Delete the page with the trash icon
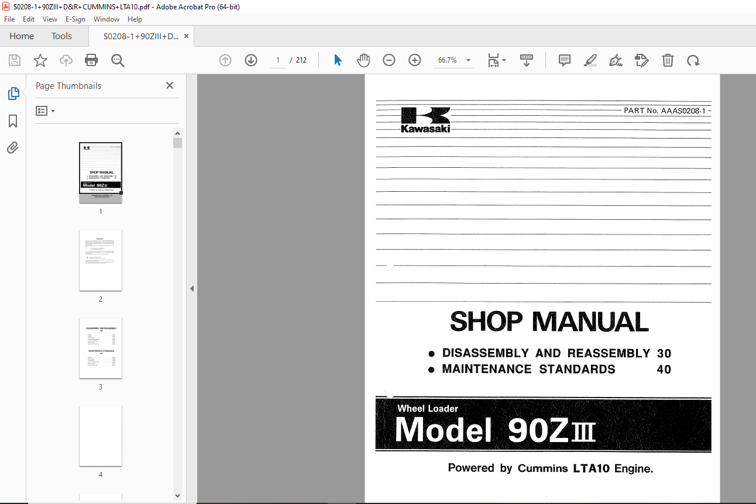Screen dimensions: 756x504 [668, 60]
